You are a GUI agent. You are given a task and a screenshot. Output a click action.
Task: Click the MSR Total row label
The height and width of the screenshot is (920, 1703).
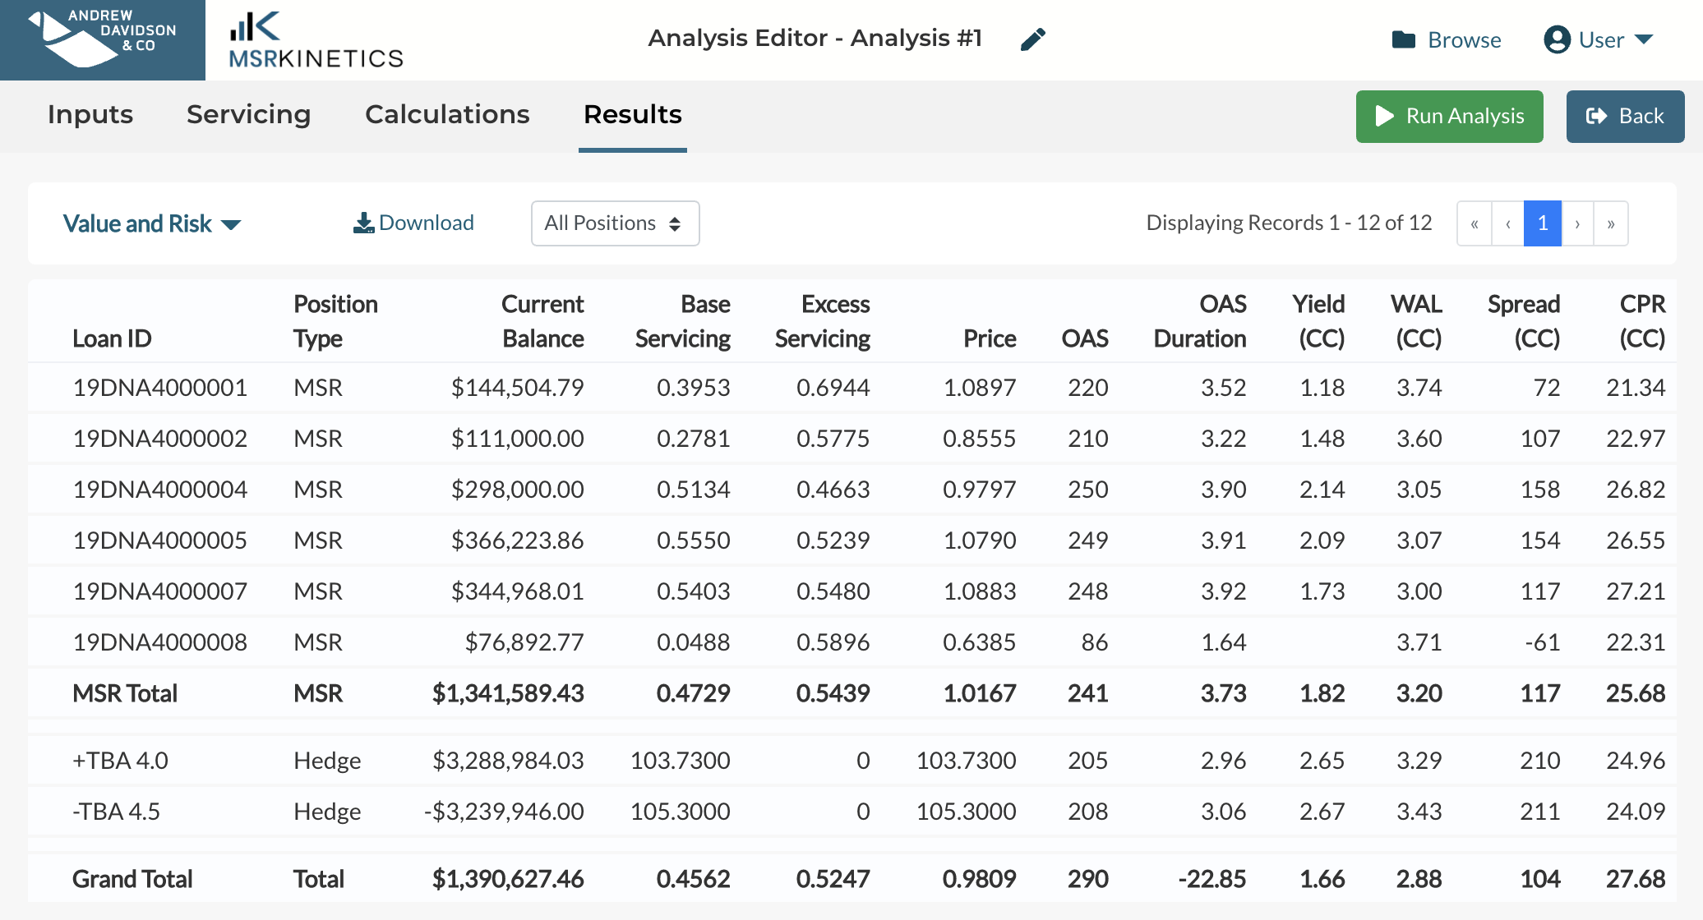click(125, 693)
